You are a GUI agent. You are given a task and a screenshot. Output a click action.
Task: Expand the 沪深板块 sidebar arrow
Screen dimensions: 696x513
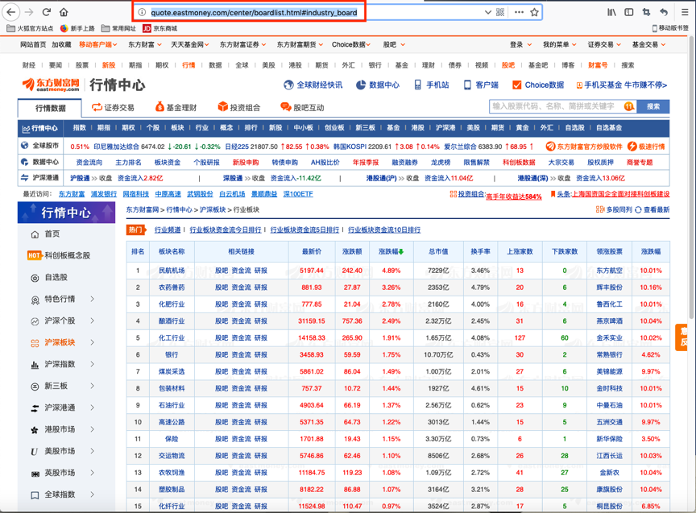[x=93, y=342]
